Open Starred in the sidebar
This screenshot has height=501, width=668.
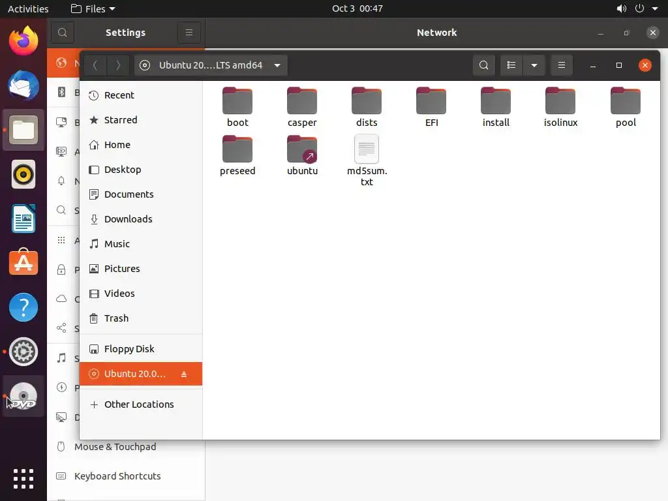tap(141, 120)
